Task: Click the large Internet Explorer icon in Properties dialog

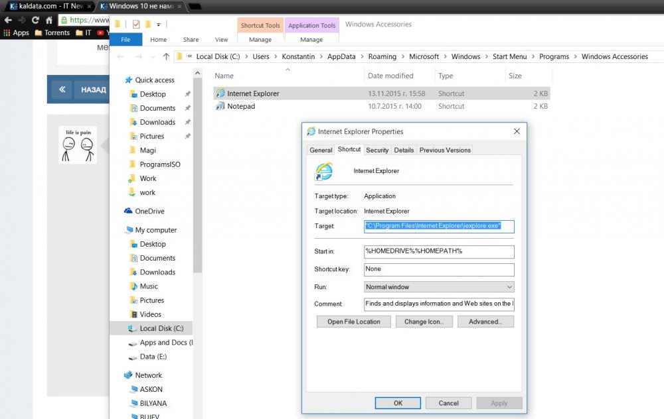Action: tap(324, 171)
